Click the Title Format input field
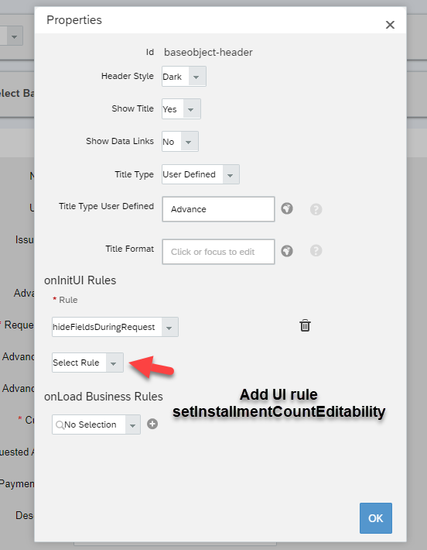The width and height of the screenshot is (427, 550). pyautogui.click(x=218, y=252)
